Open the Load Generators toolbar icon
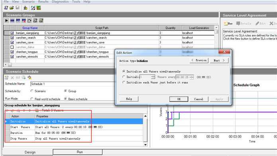277x156 pixels. [x=26, y=8]
